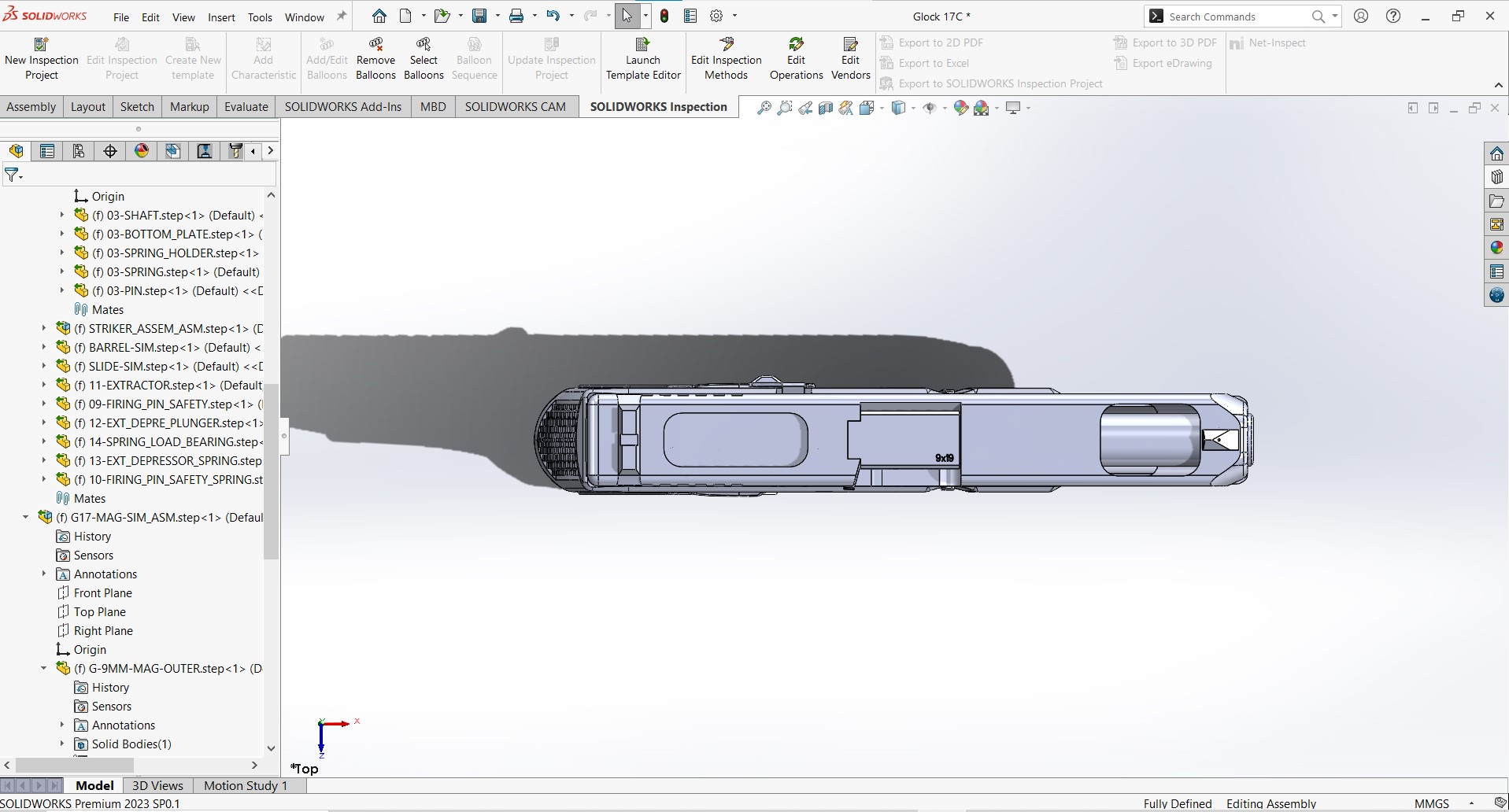Image resolution: width=1509 pixels, height=812 pixels.
Task: Click Remove Balloons
Action: point(375,59)
